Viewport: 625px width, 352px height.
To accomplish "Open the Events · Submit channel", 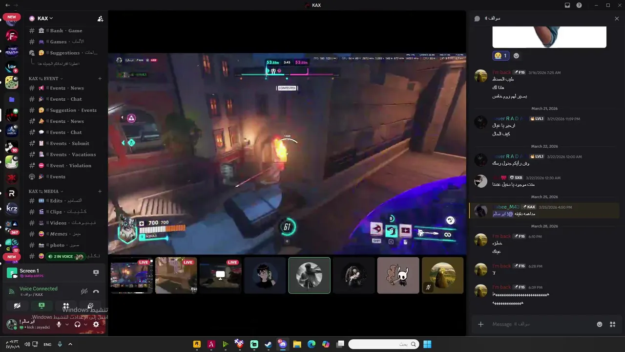I will 66,143.
